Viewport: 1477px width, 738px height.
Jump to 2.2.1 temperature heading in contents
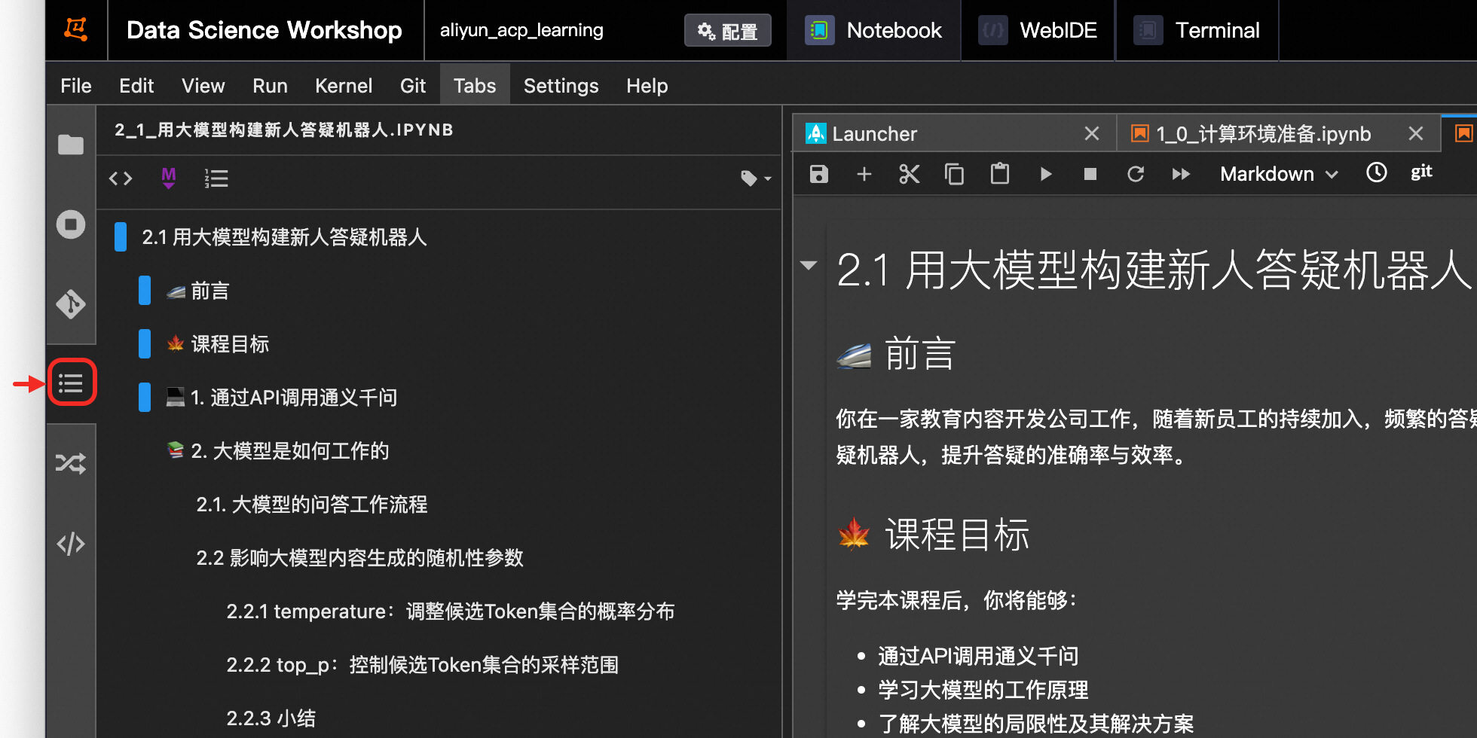tap(450, 611)
